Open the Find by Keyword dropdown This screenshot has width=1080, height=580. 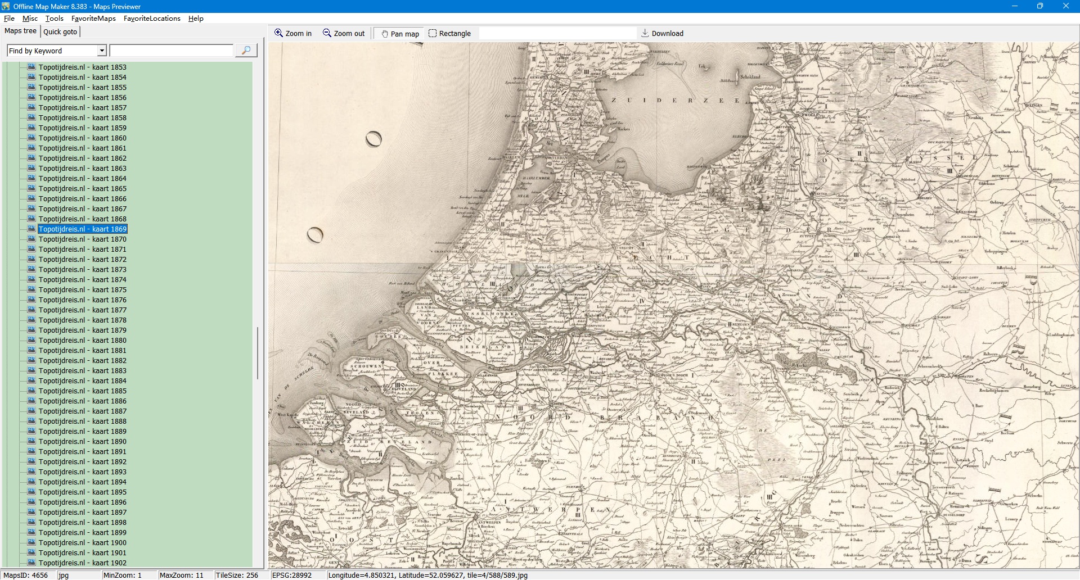(x=102, y=51)
